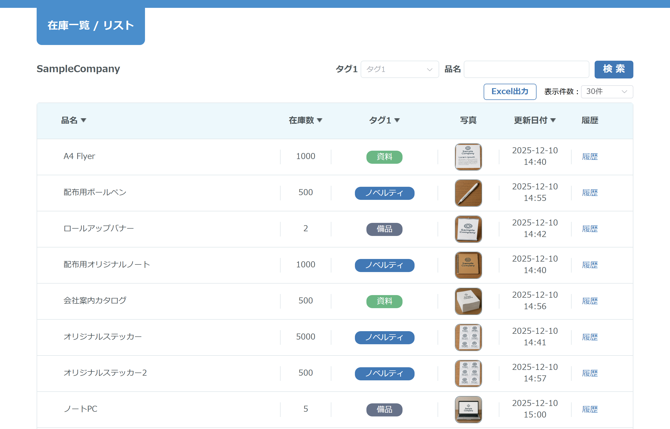Open the 配布用オリジナルノート photo thumbnail
The width and height of the screenshot is (670, 429).
[x=468, y=265]
